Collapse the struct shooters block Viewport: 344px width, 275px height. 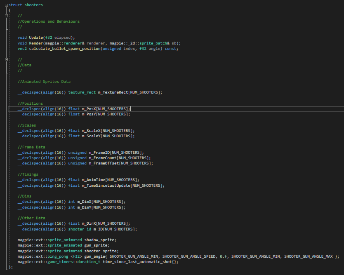pos(6,5)
